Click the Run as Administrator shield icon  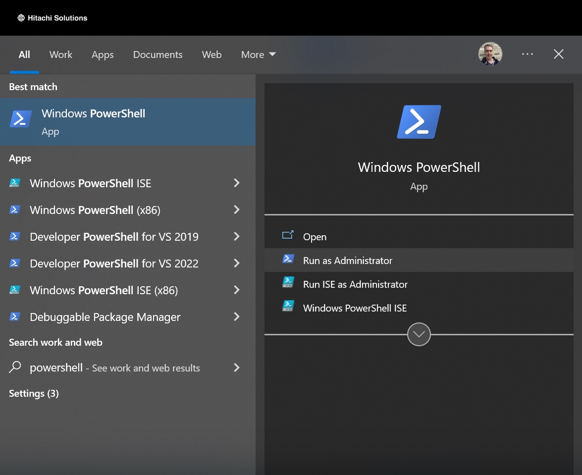288,259
